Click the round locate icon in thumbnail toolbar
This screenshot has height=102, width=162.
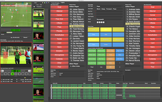[49, 3]
